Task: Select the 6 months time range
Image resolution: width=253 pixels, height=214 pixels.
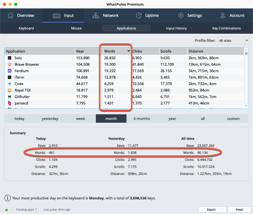Action: click(x=142, y=119)
